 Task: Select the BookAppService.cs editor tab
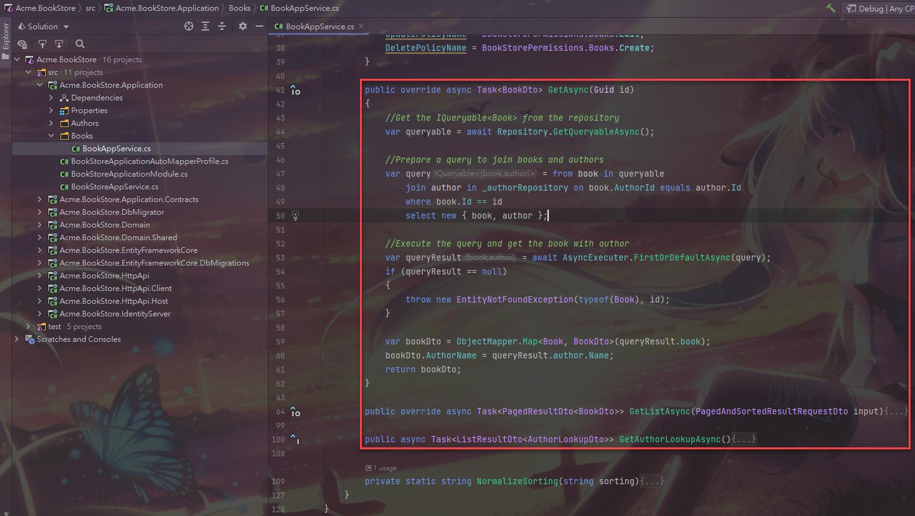pos(319,27)
